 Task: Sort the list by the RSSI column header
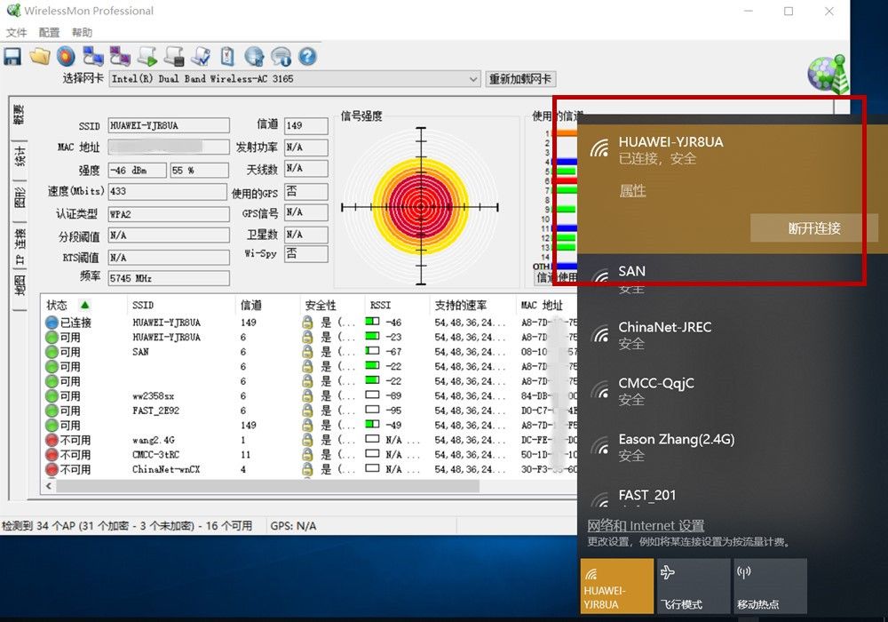pos(398,305)
